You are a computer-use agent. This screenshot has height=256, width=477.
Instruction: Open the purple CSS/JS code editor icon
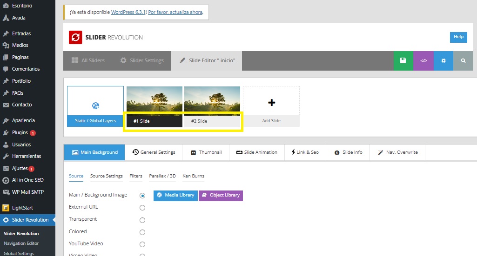pos(423,60)
